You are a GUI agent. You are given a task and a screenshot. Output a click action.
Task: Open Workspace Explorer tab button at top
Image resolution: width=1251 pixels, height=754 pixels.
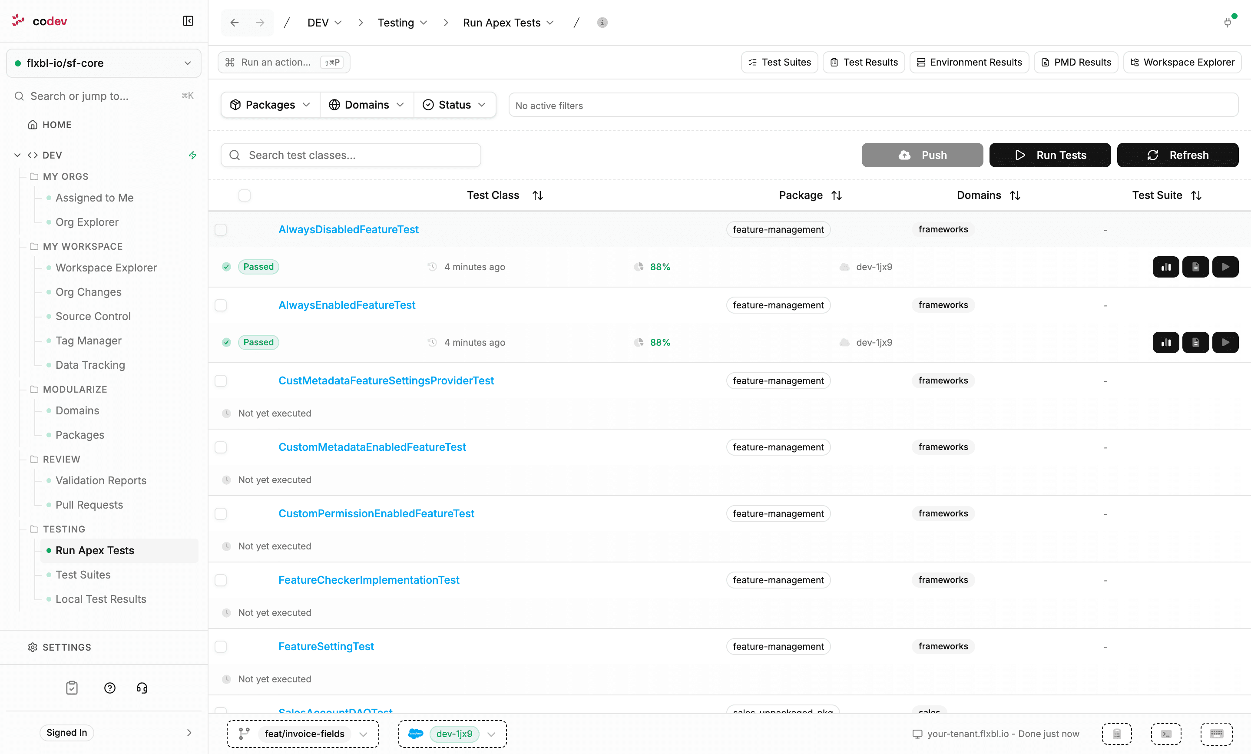coord(1182,62)
